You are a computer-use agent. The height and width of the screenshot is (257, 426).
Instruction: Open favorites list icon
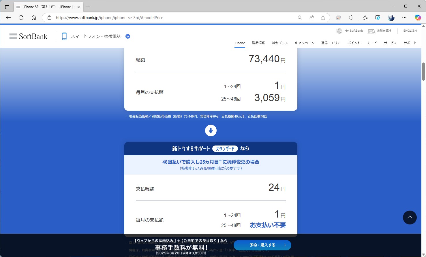(365, 18)
